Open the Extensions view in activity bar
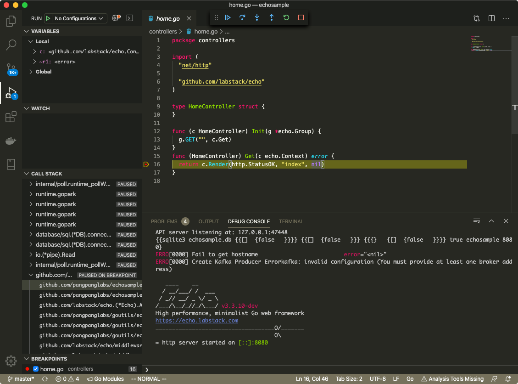This screenshot has width=518, height=384. point(11,117)
